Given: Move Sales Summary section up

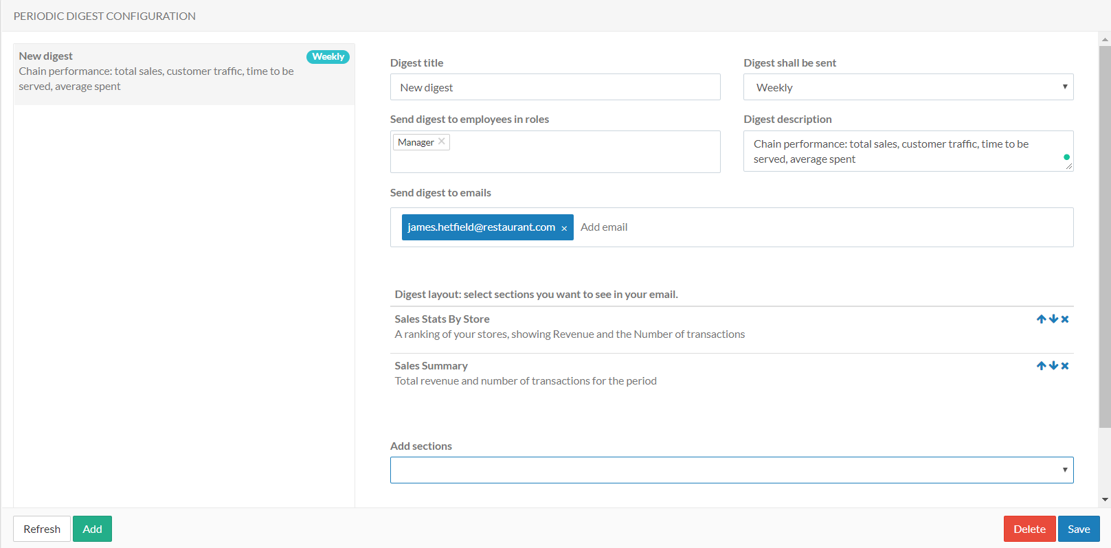Looking at the screenshot, I should tap(1041, 366).
